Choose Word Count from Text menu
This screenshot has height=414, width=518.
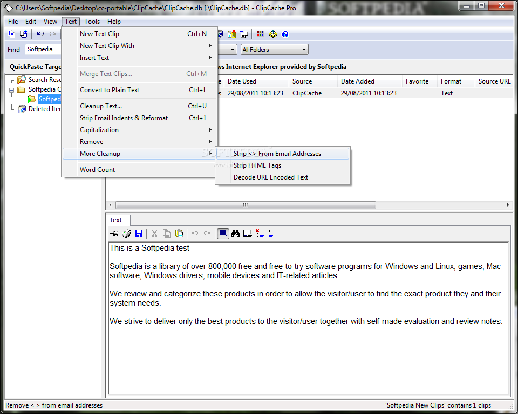coord(139,170)
